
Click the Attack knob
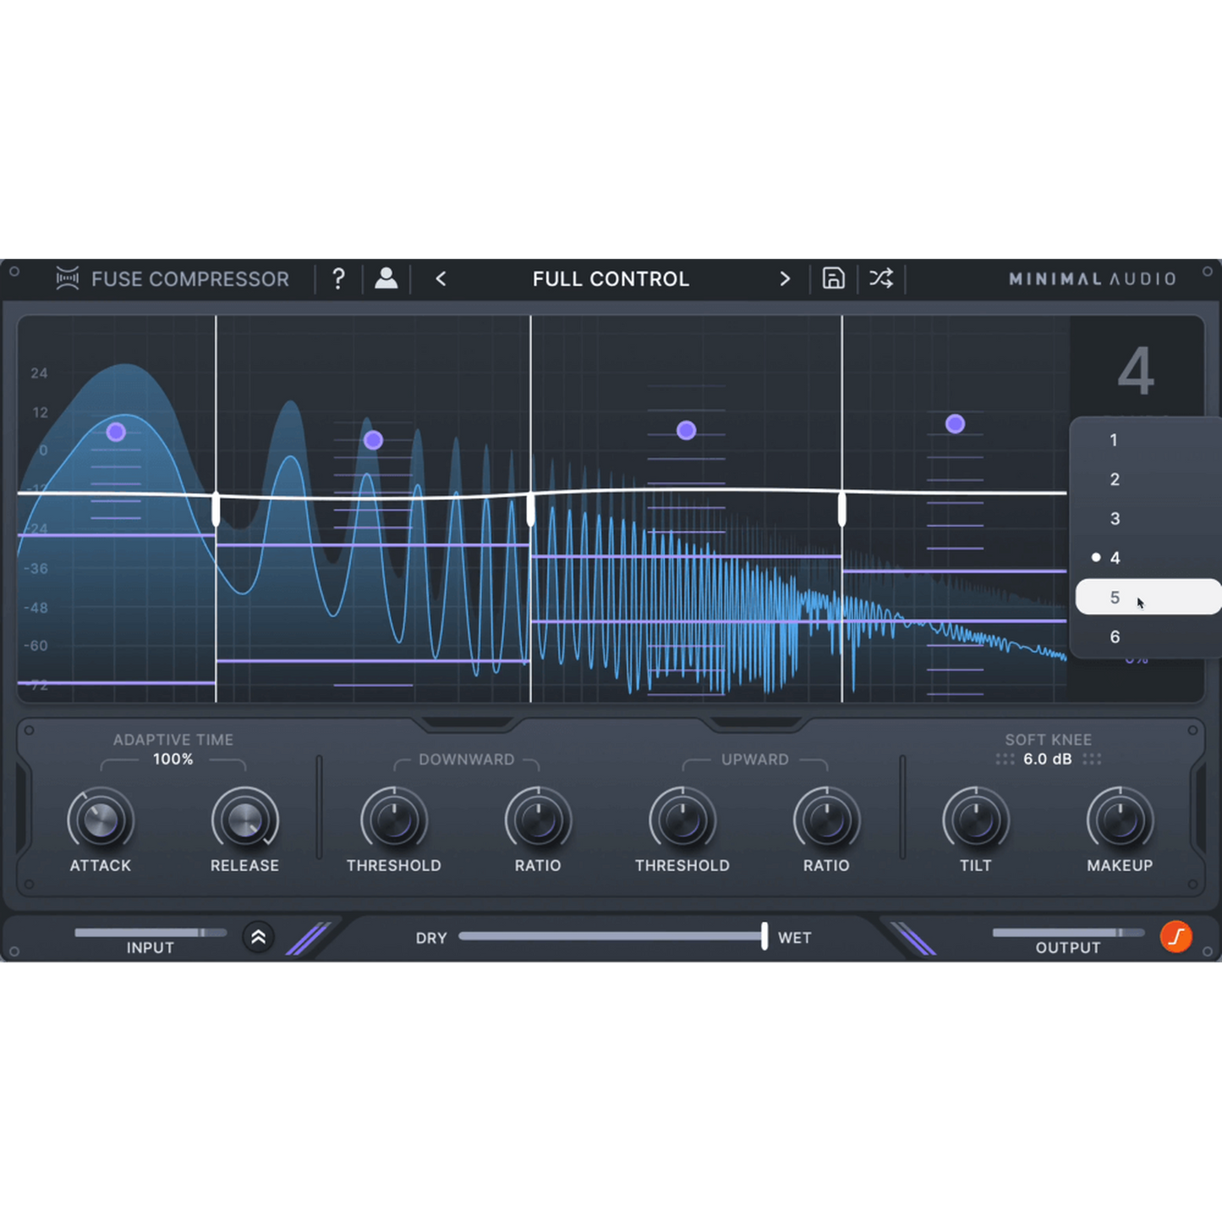(x=101, y=820)
